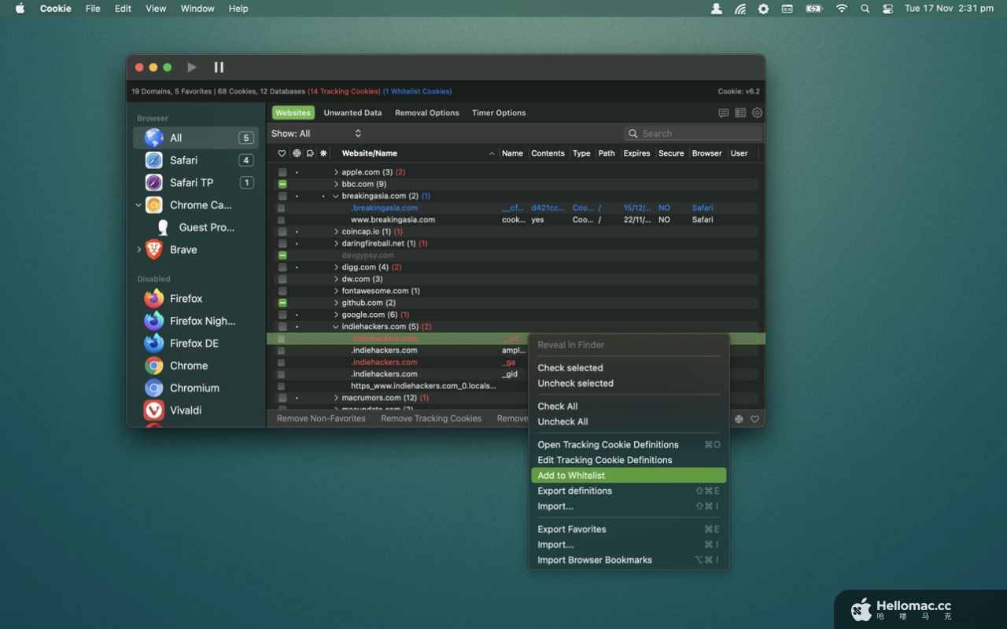Viewport: 1007px width, 629px height.
Task: Click the heart Favorites column header
Action: click(282, 153)
